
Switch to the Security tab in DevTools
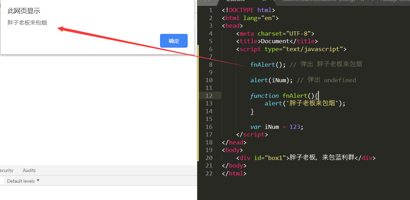tap(6, 170)
